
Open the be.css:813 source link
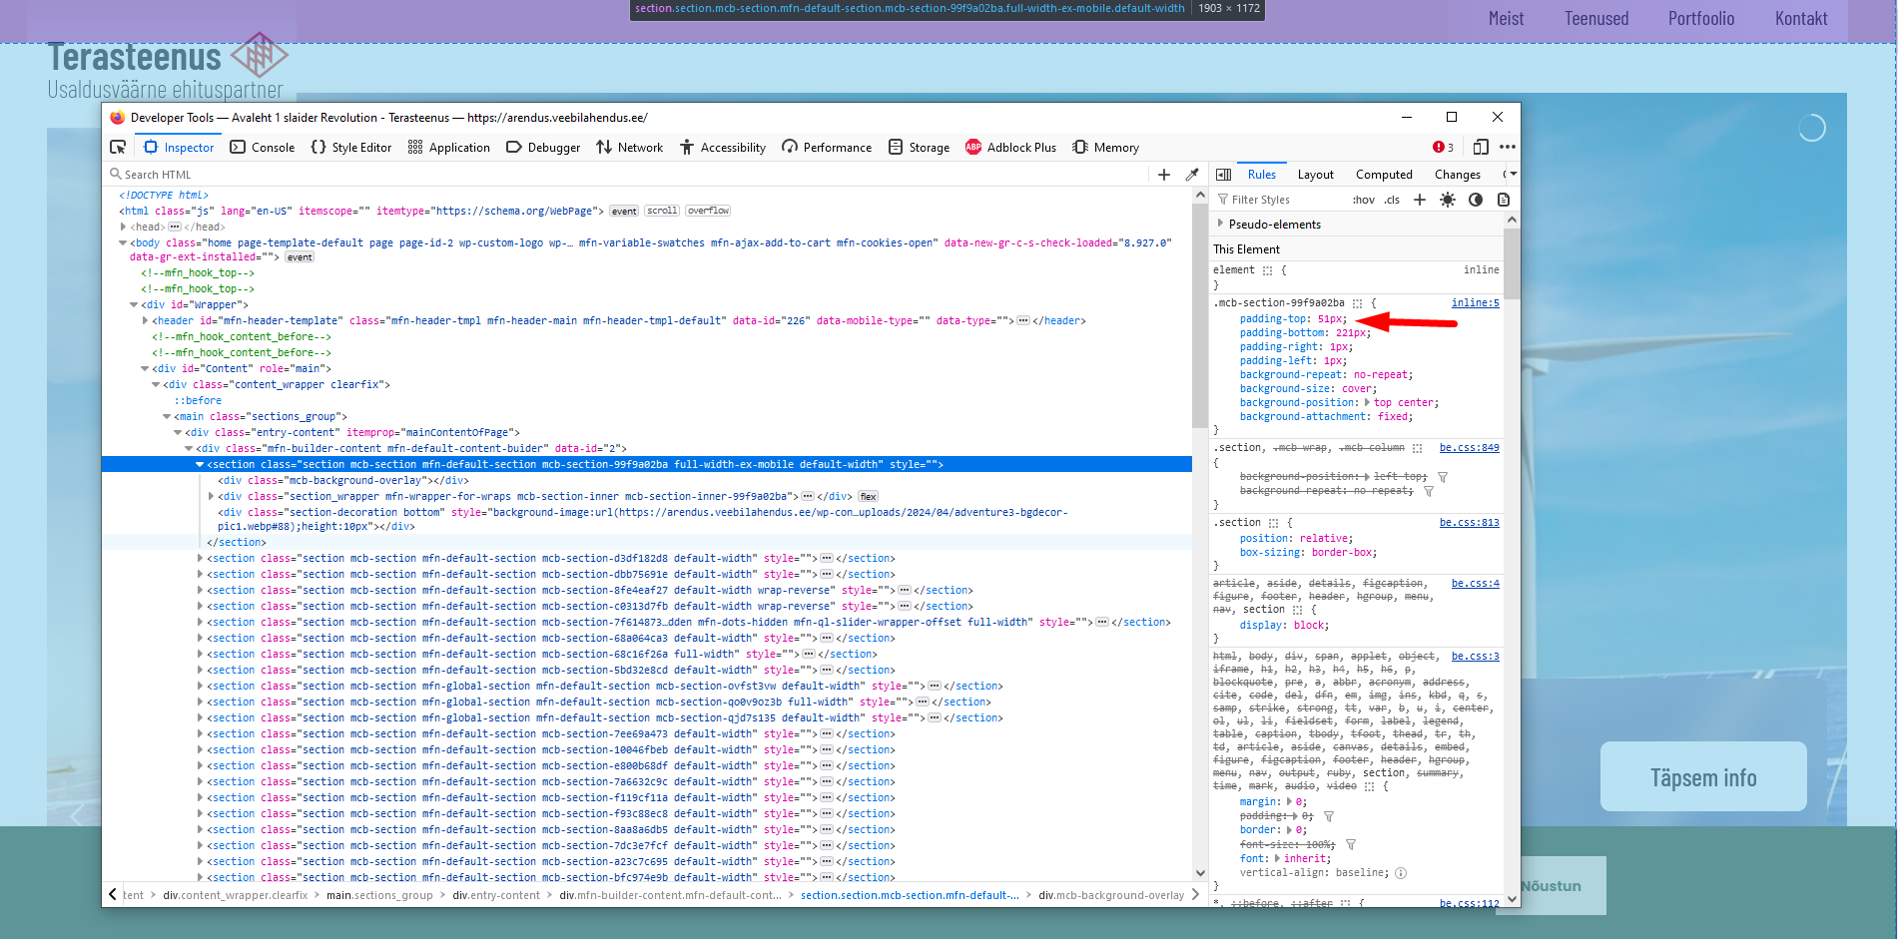1470,522
